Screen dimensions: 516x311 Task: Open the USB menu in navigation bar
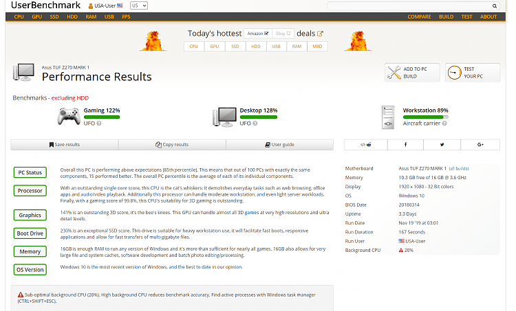point(109,16)
